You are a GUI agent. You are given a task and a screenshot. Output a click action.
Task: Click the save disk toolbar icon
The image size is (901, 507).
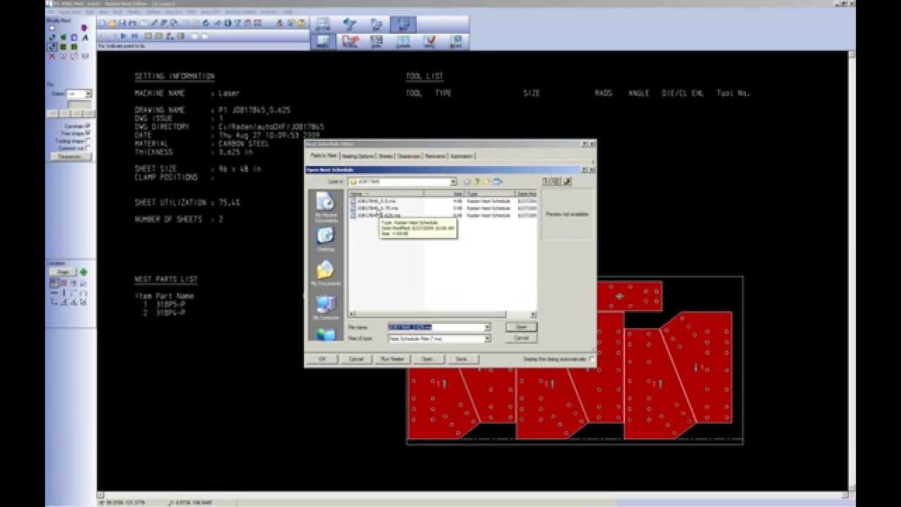[122, 23]
